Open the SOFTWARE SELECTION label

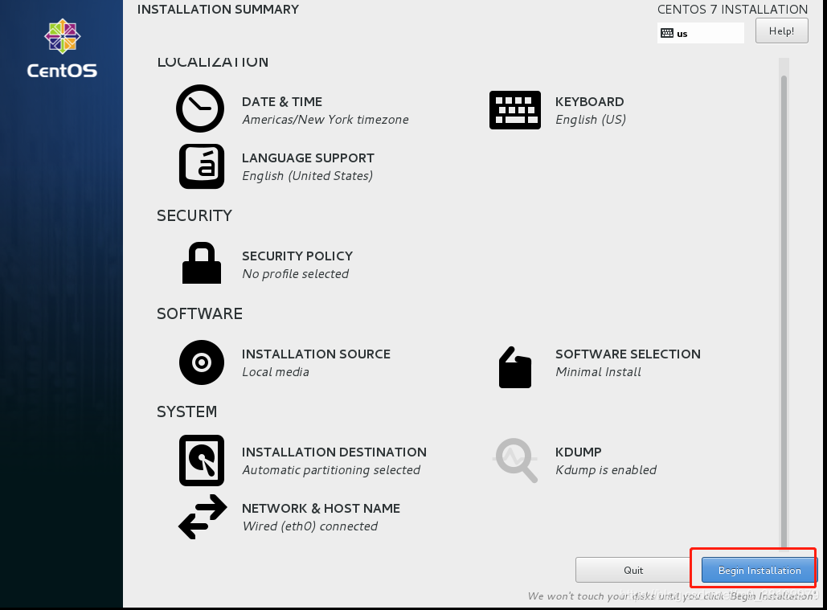628,354
